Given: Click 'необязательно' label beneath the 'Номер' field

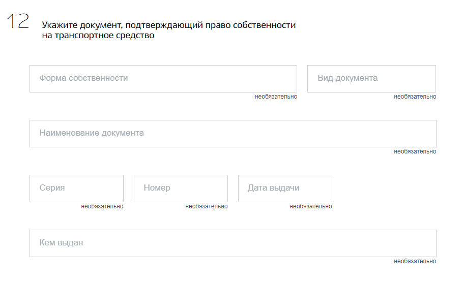Looking at the screenshot, I should [206, 206].
